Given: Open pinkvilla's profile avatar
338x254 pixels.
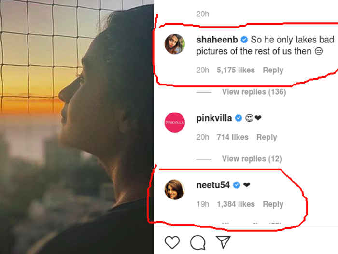Looking at the screenshot, I should pyautogui.click(x=175, y=123).
